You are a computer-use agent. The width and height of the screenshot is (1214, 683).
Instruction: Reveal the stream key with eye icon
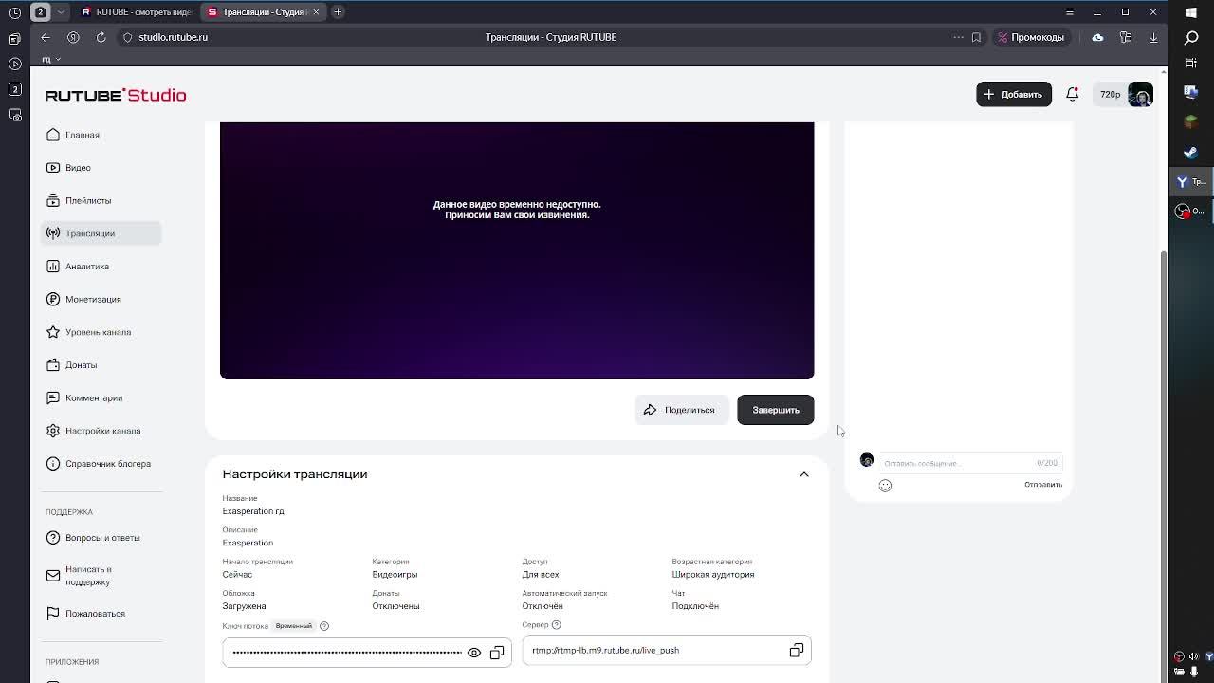[474, 653]
